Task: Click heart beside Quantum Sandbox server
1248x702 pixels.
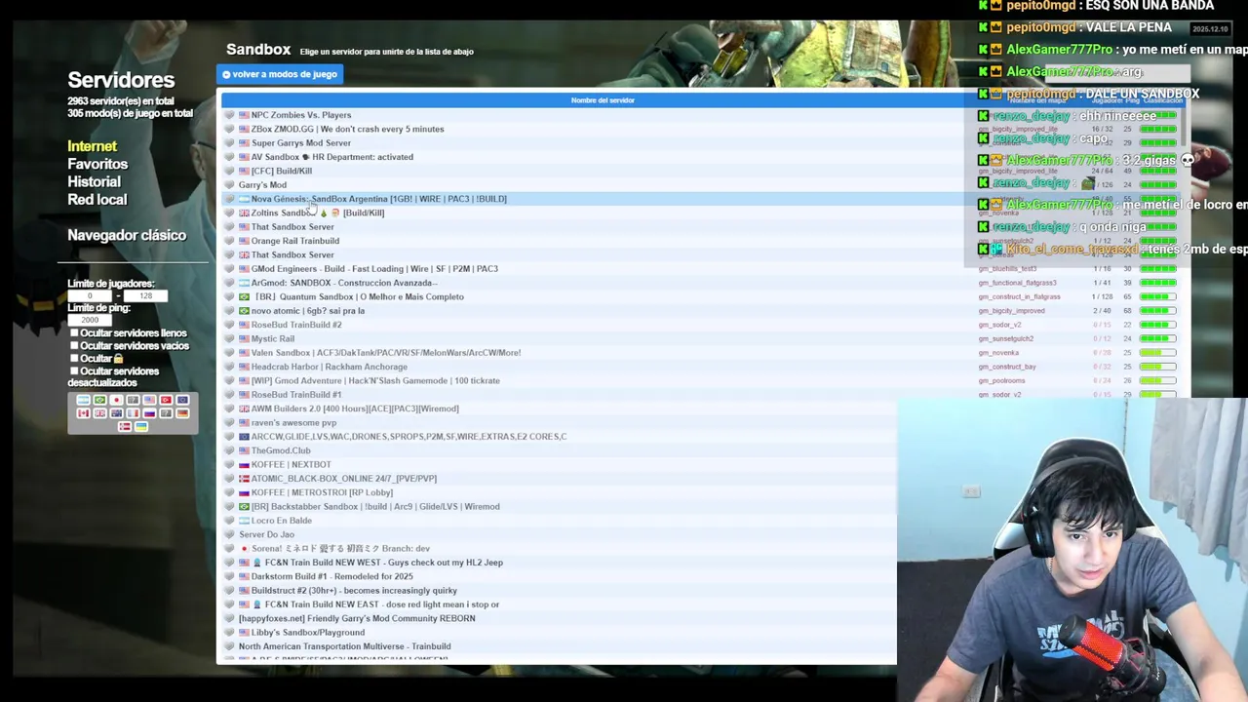Action: (x=230, y=296)
